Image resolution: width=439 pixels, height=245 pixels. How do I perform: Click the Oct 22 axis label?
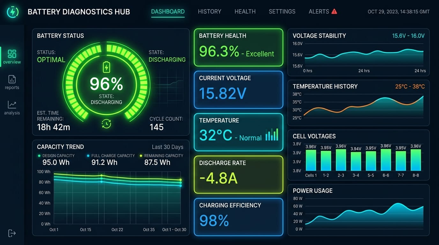tap(117, 230)
